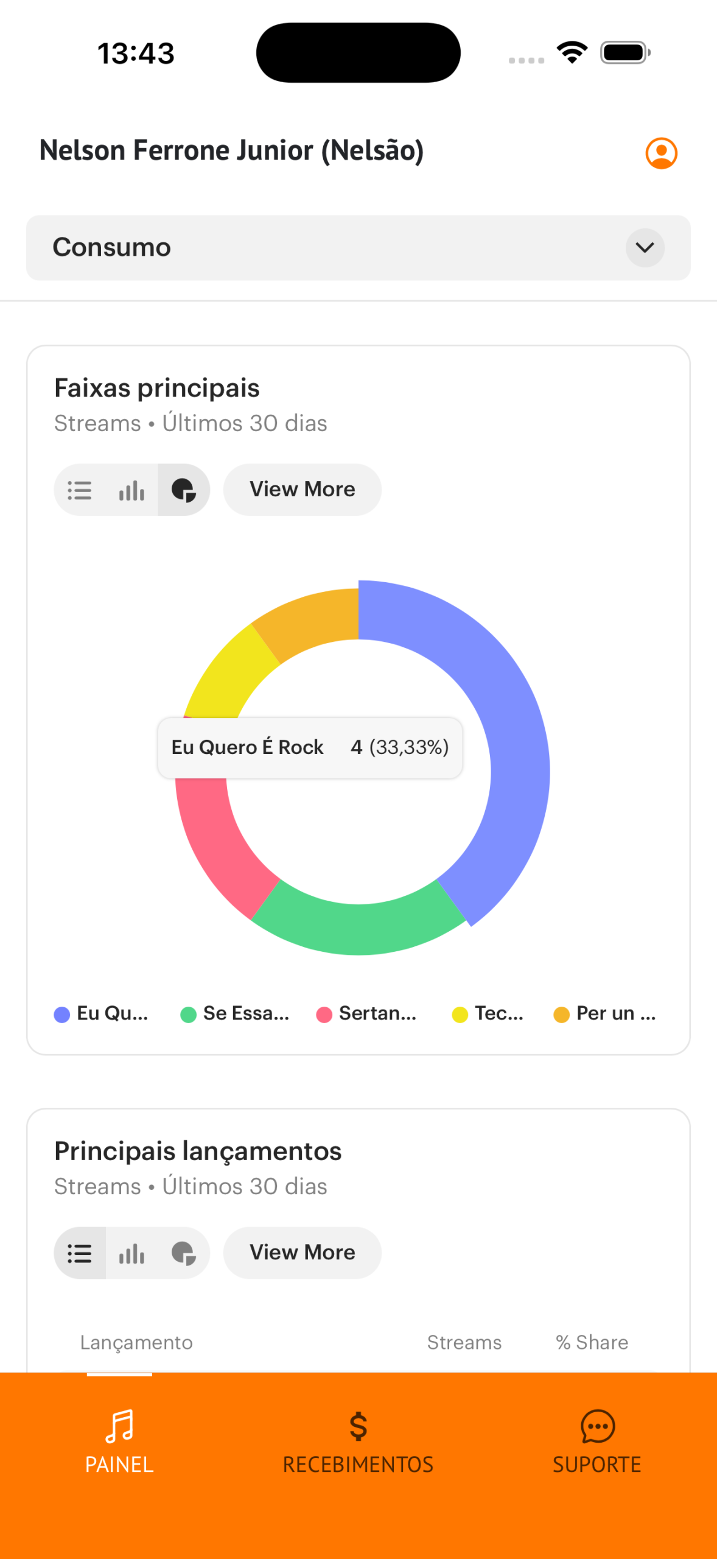Toggle the Eu Qu... legend item

pos(102,1014)
